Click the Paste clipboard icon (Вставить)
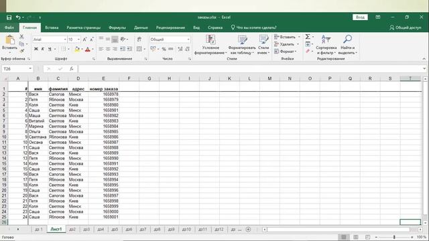429x241 pixels. coord(10,40)
